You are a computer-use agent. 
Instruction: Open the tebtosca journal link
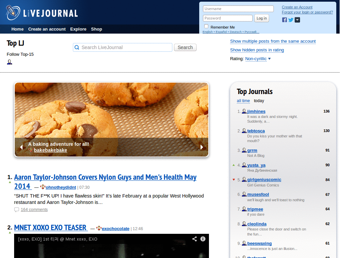[256, 131]
